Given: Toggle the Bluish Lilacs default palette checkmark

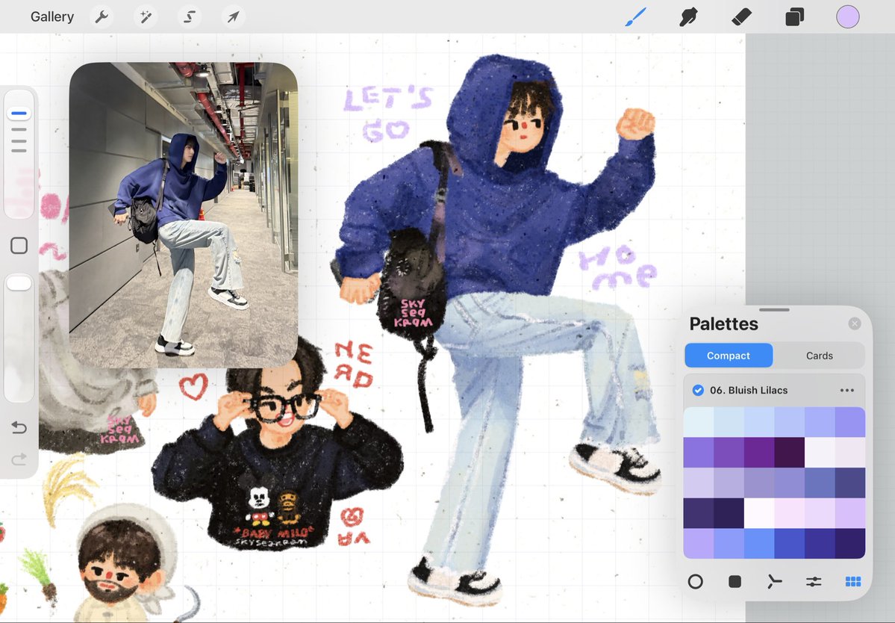Looking at the screenshot, I should (x=697, y=390).
